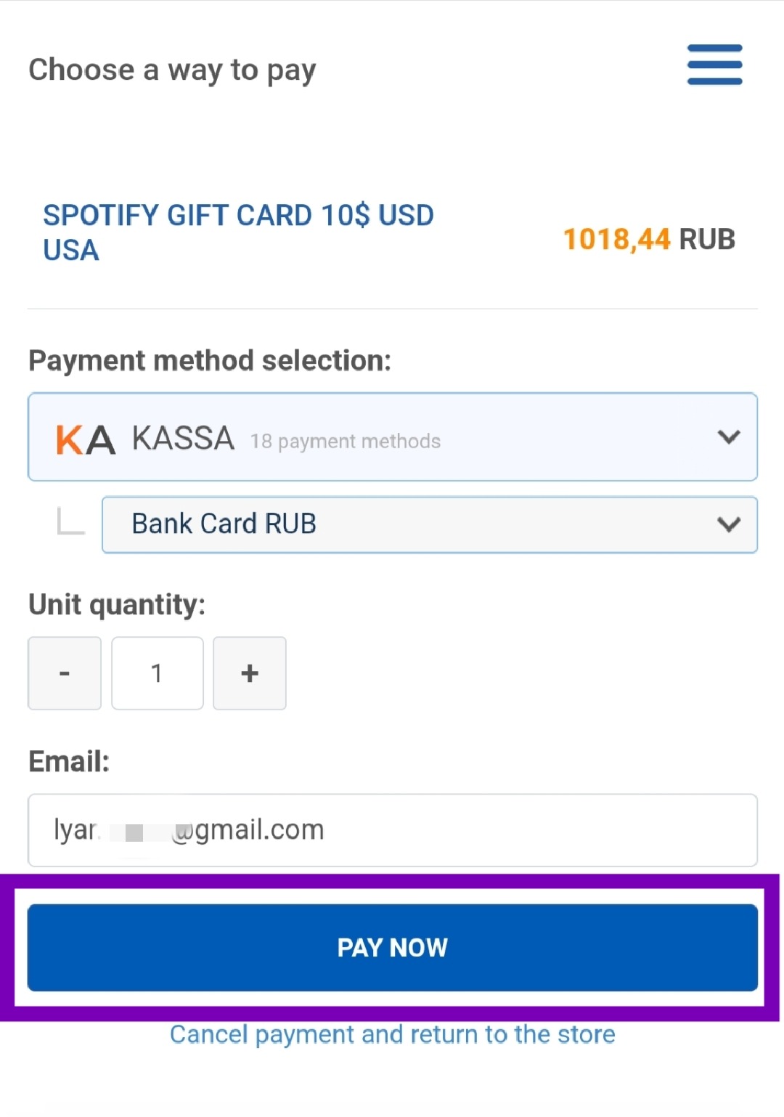The height and width of the screenshot is (1117, 784).
Task: Click the "Unit quantity:" label
Action: coord(117,604)
